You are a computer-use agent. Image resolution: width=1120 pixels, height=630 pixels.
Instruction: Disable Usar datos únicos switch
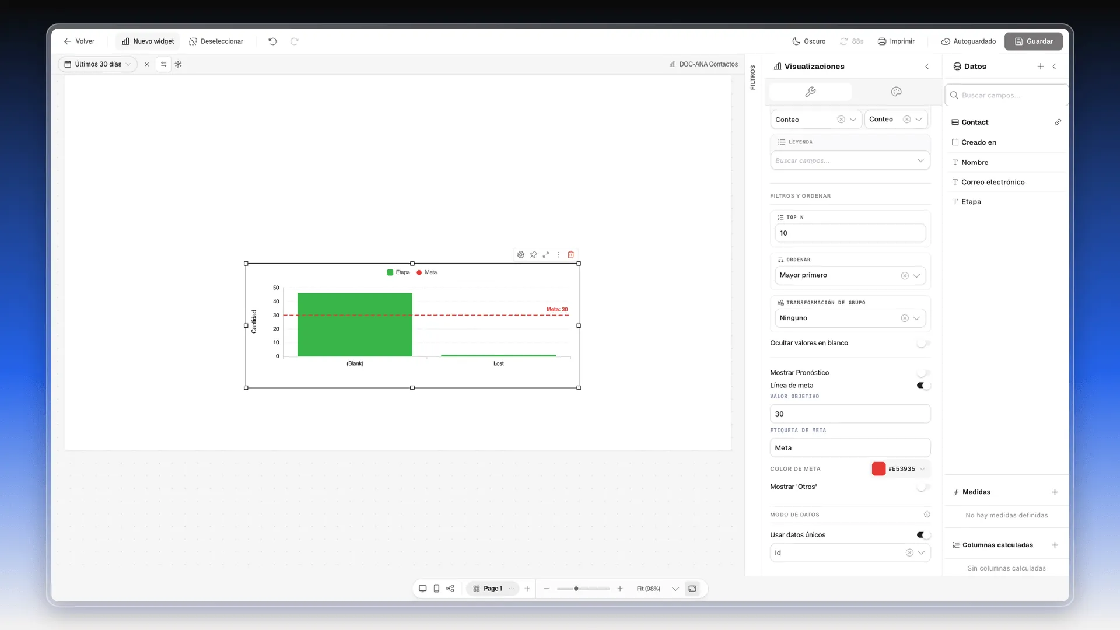coord(923,535)
